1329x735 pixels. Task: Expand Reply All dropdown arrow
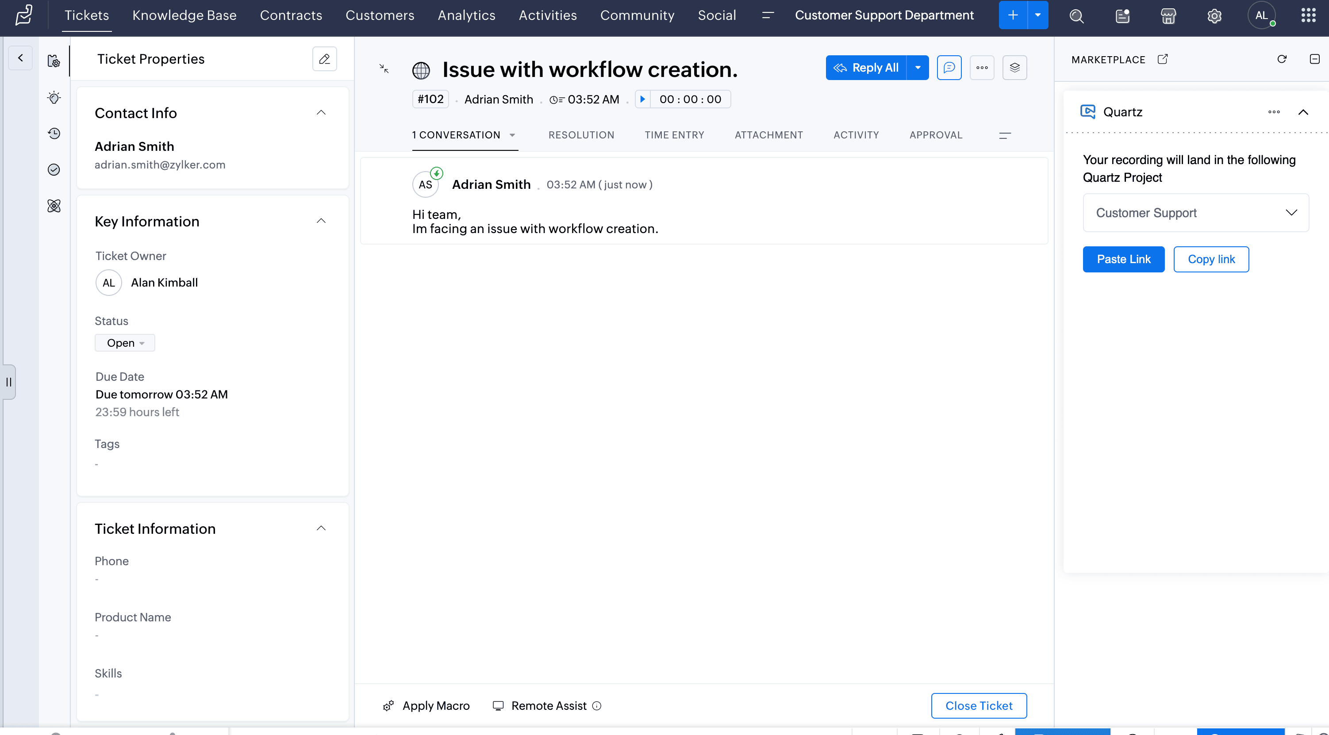tap(918, 68)
